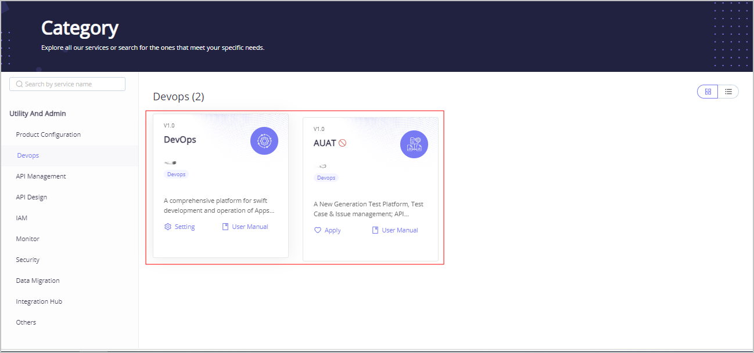
Task: Click the Devops (2) section heading
Action: coord(178,97)
